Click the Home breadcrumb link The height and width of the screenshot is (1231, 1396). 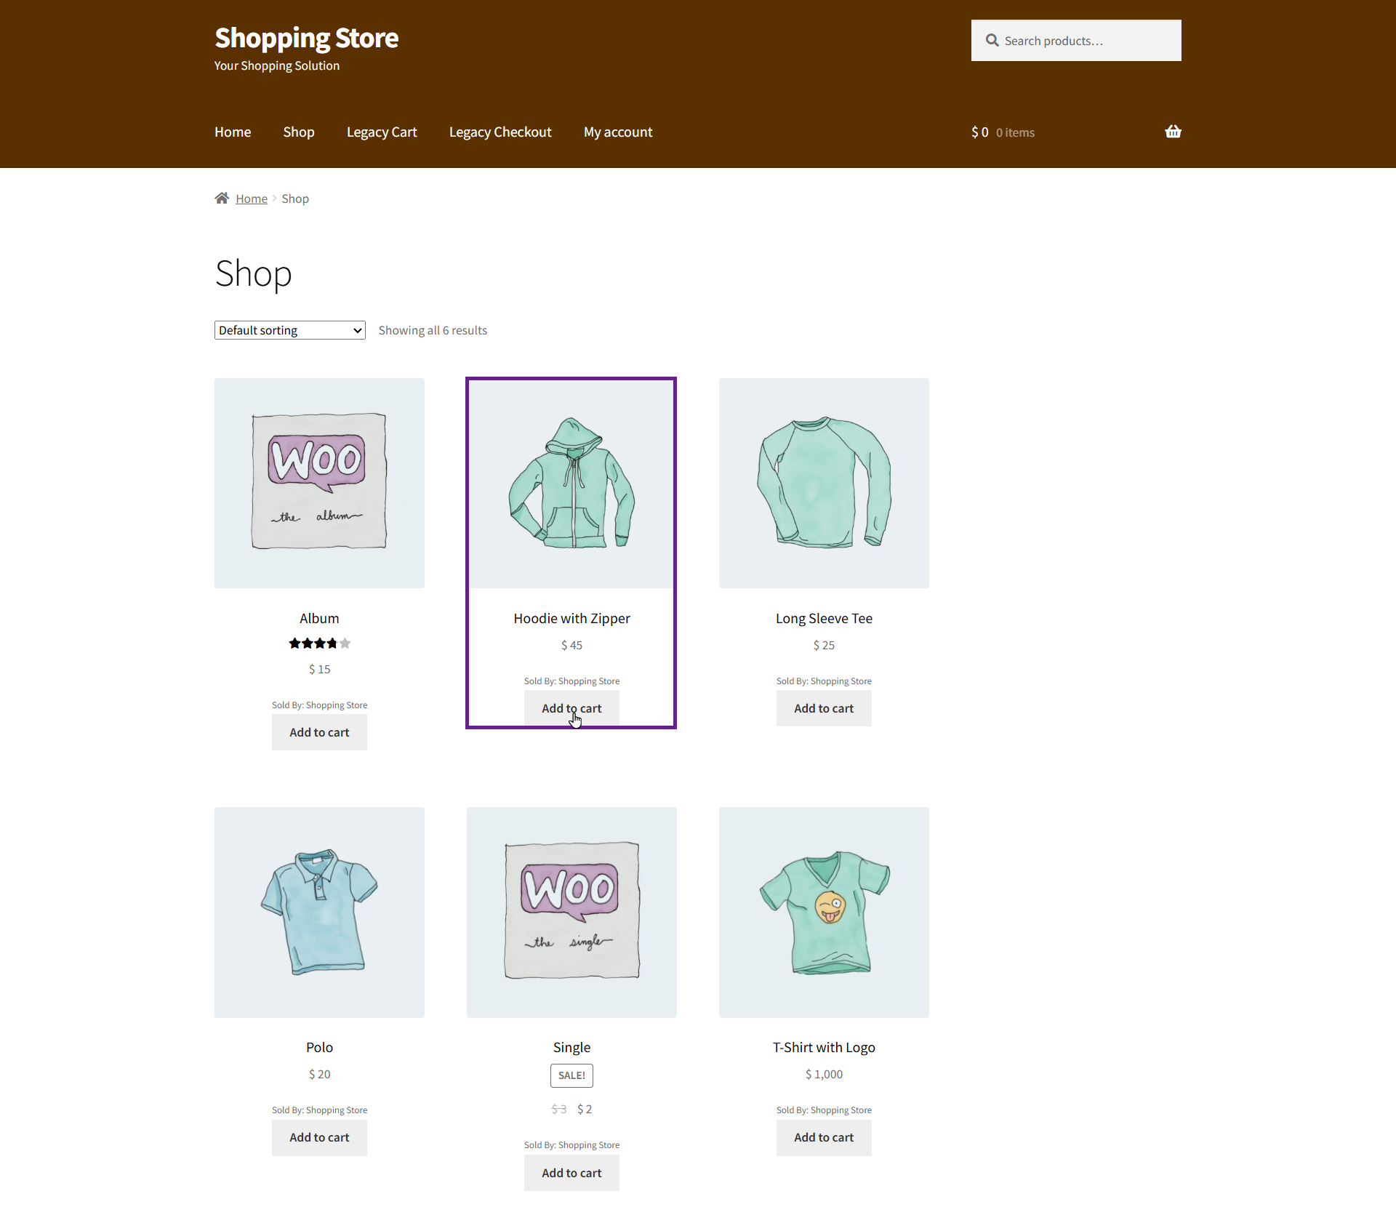click(x=251, y=199)
